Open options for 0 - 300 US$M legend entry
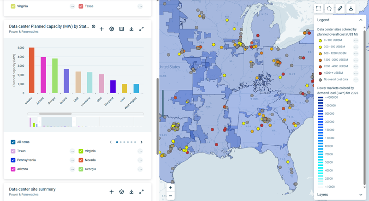Screen dimensions: 369x201 coord(356,41)
